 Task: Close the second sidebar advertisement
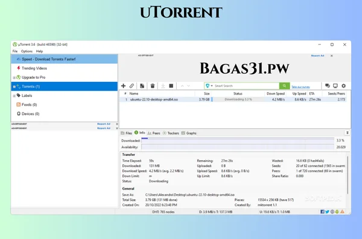tap(117, 128)
